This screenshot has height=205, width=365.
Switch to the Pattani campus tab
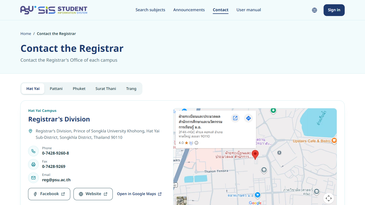click(x=56, y=89)
